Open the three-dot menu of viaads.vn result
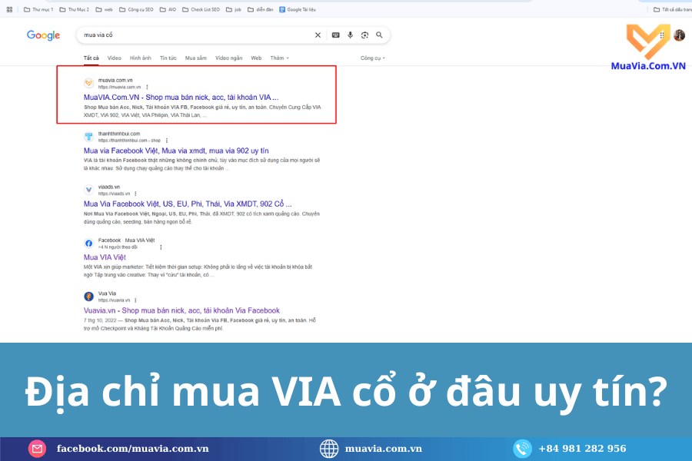 [x=135, y=194]
